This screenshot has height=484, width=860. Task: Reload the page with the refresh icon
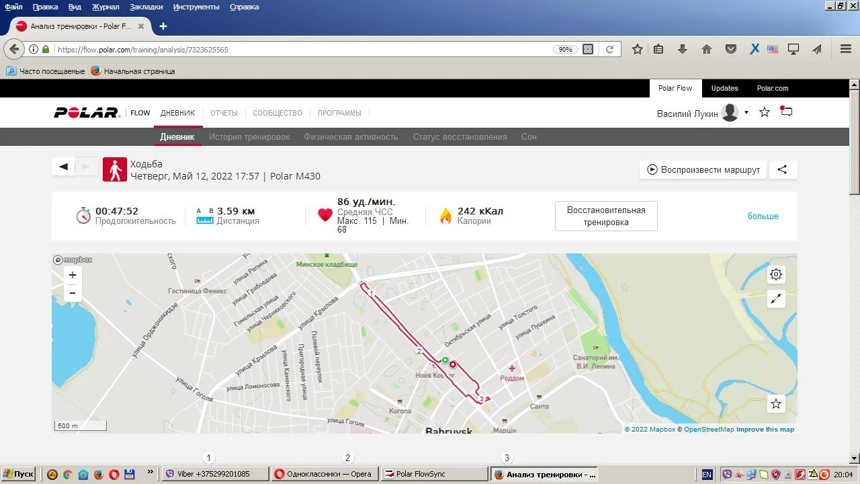pos(609,49)
